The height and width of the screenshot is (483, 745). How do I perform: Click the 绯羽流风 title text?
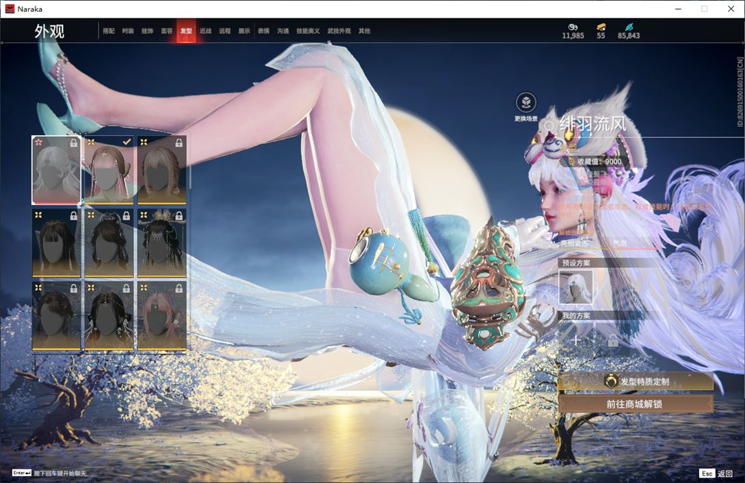[x=593, y=124]
